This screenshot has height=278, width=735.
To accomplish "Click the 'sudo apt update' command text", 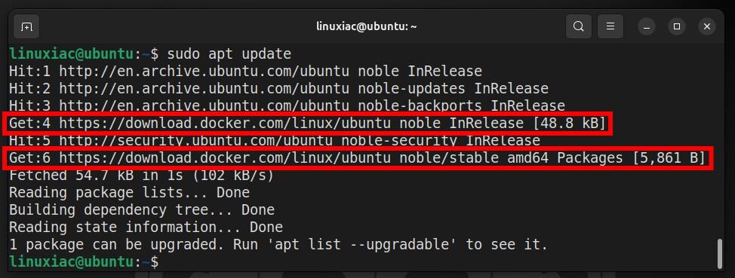I will 229,54.
